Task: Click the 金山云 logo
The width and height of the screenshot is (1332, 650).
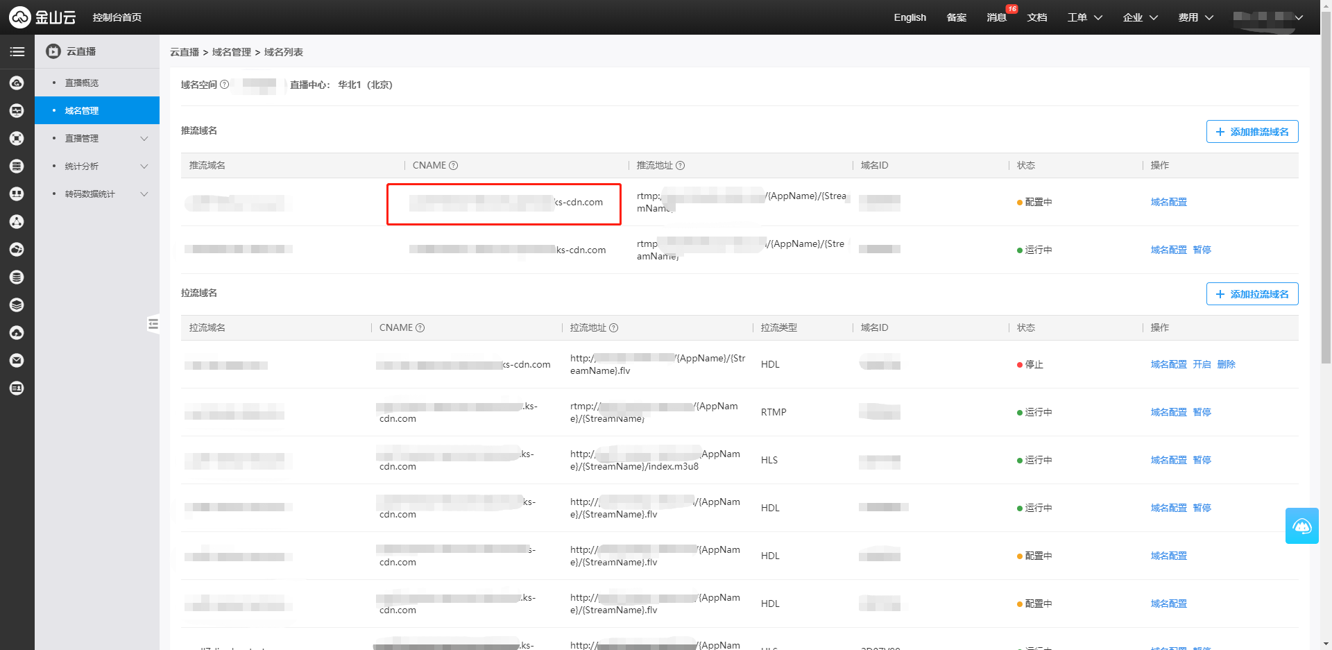Action: tap(43, 17)
